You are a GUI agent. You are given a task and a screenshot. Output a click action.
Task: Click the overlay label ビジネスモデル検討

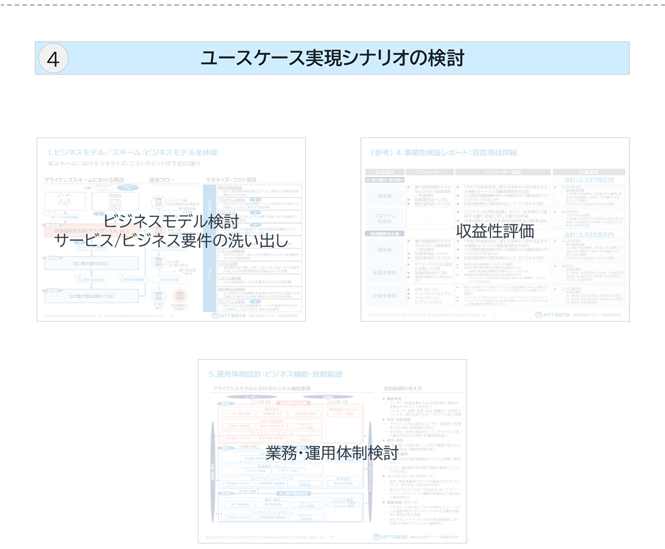coord(171,221)
